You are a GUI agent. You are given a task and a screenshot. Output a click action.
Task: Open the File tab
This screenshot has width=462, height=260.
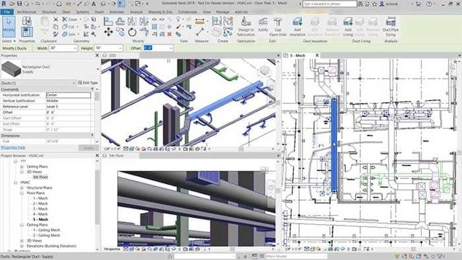(7, 12)
